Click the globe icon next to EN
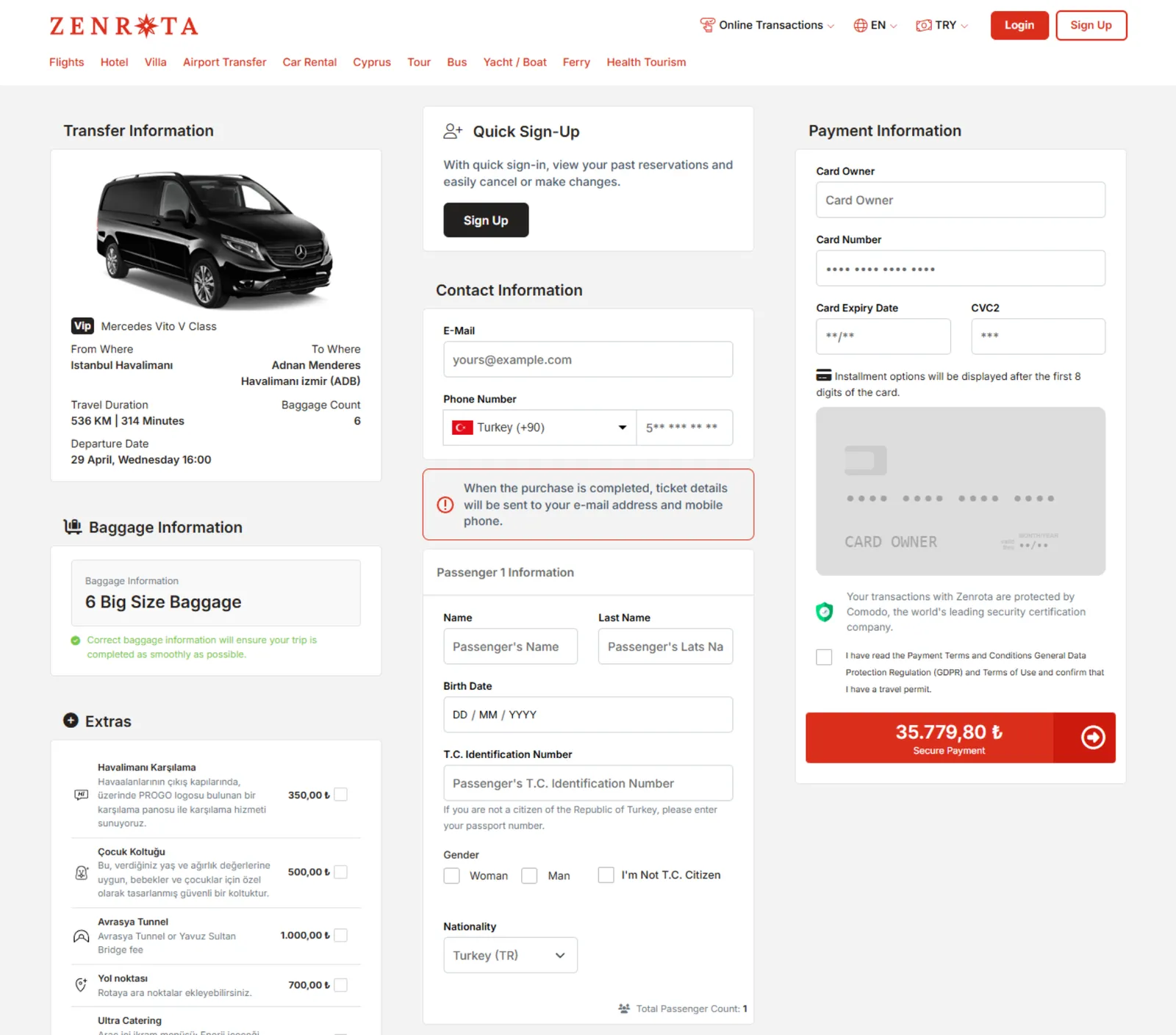The height and width of the screenshot is (1035, 1176). tap(860, 25)
